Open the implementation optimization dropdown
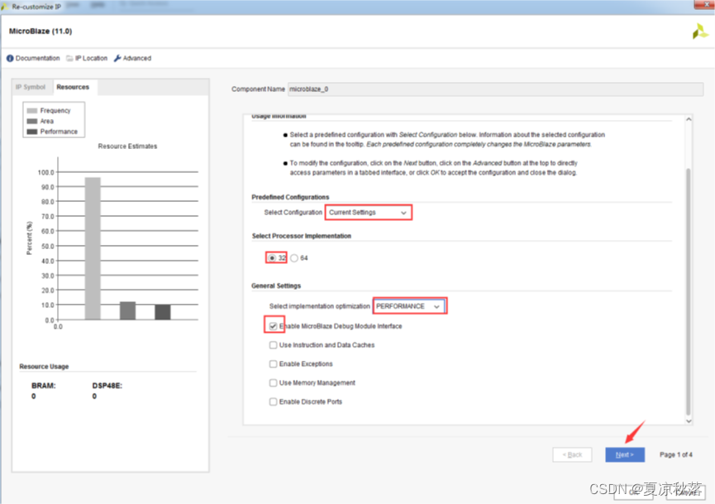Image resolution: width=715 pixels, height=504 pixels. (x=409, y=306)
